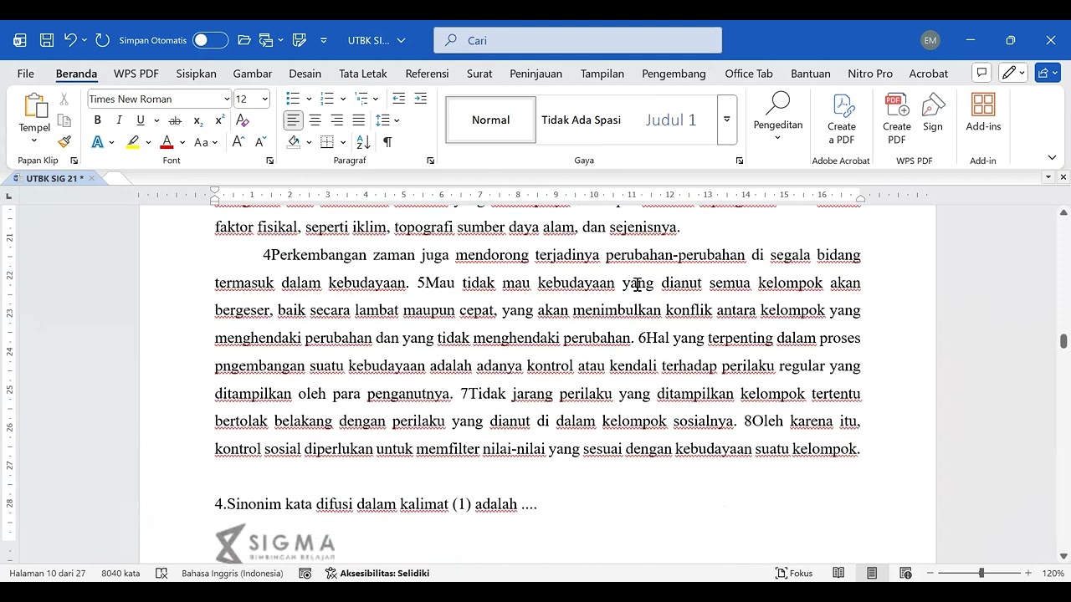Justify the paragraph text
This screenshot has height=602, width=1071.
(x=358, y=120)
